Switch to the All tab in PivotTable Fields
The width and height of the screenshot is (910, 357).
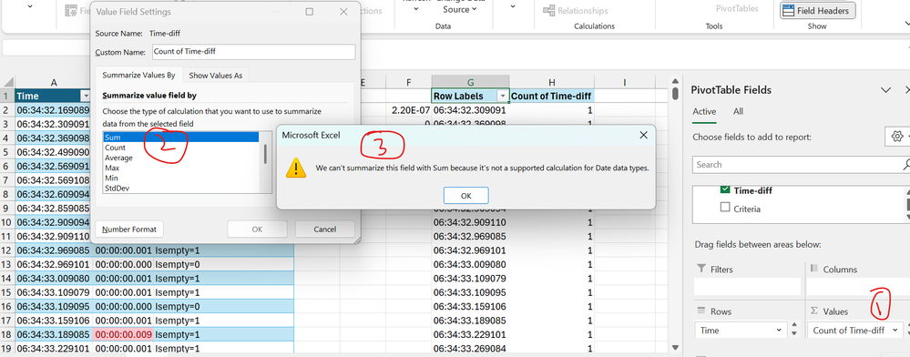point(738,111)
